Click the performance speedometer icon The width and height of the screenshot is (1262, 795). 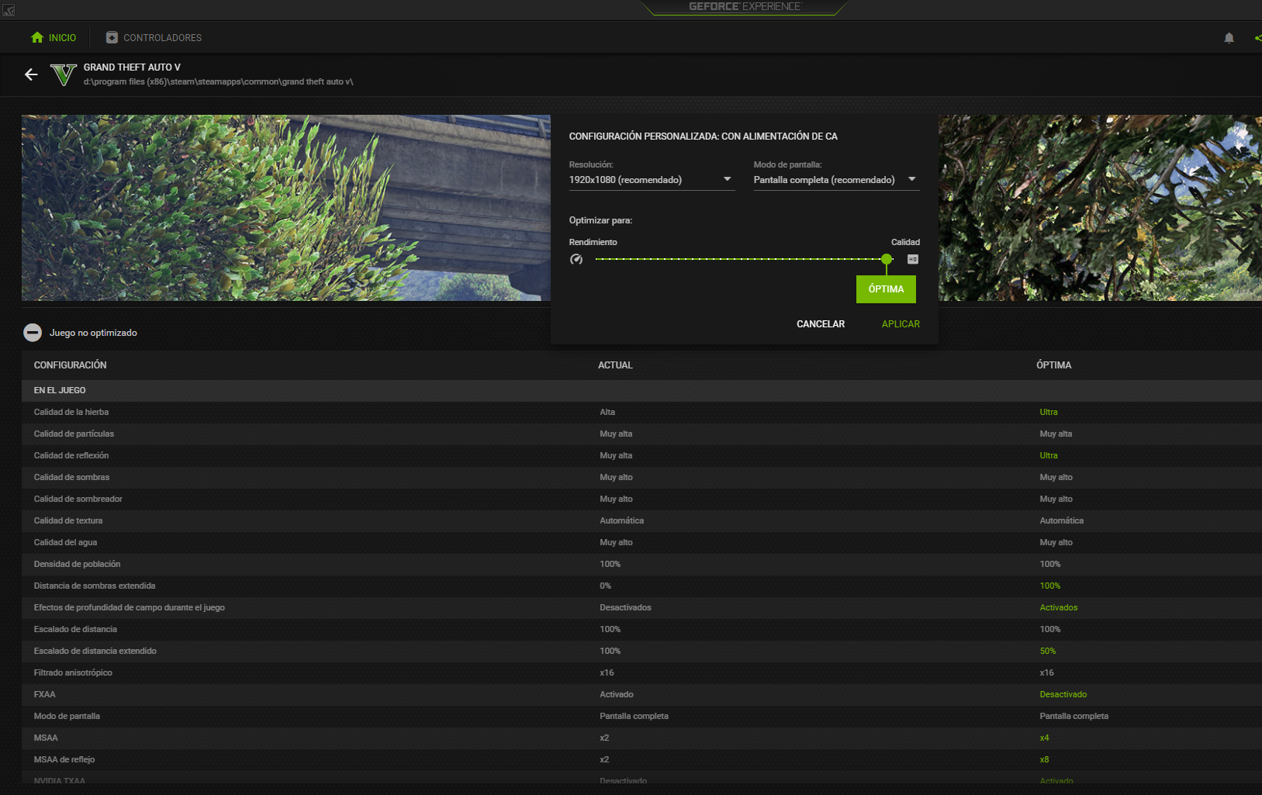576,259
